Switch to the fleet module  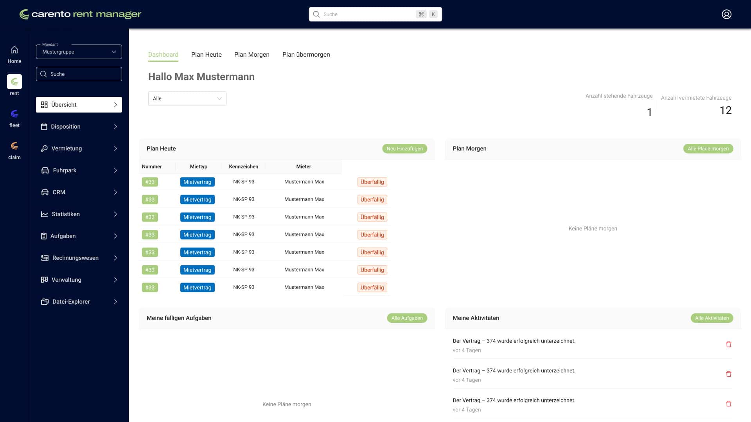point(14,114)
